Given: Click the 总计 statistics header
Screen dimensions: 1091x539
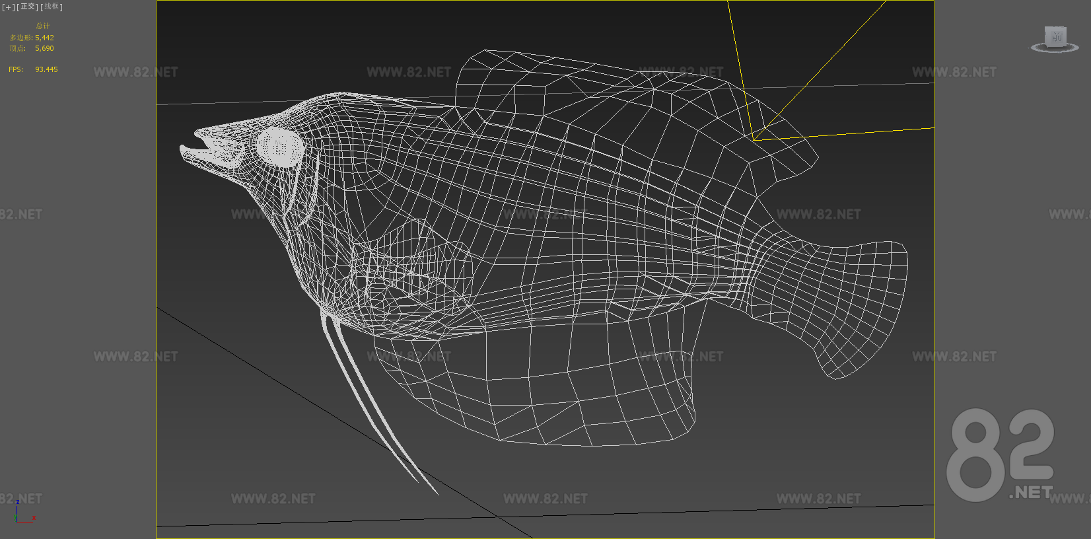Looking at the screenshot, I should 43,26.
